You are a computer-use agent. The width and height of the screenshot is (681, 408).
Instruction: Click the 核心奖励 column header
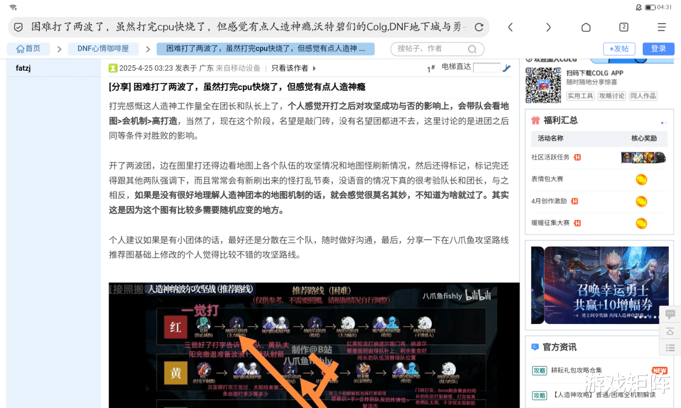pos(644,138)
